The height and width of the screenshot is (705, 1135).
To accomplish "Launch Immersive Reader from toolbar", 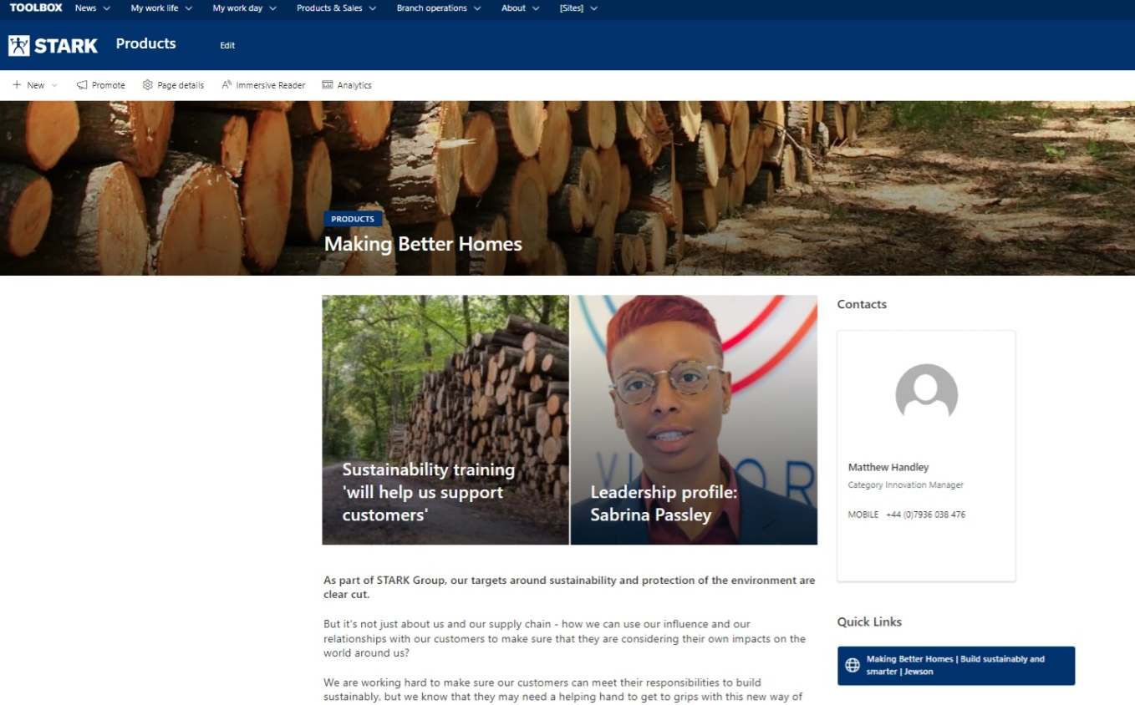I will 263,85.
